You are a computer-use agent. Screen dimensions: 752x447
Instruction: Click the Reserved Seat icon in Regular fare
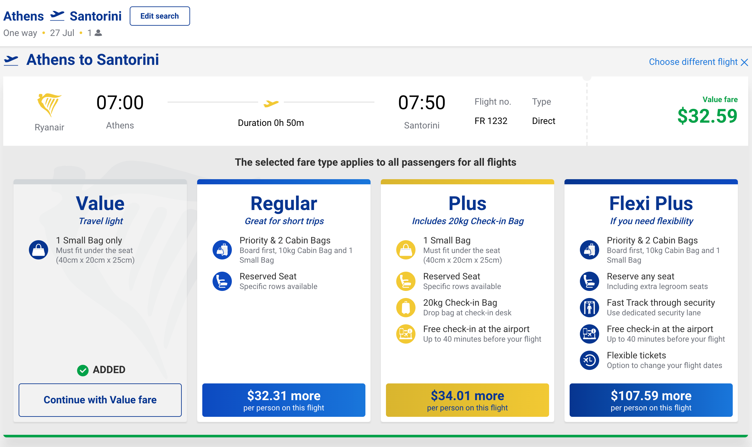point(222,281)
